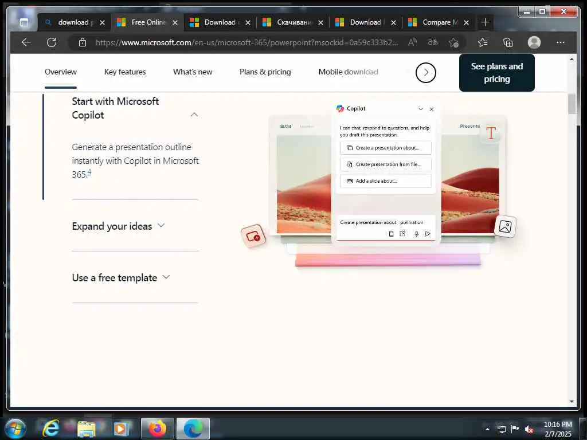The width and height of the screenshot is (587, 440).
Task: Open the Collections icon
Action: point(508,42)
